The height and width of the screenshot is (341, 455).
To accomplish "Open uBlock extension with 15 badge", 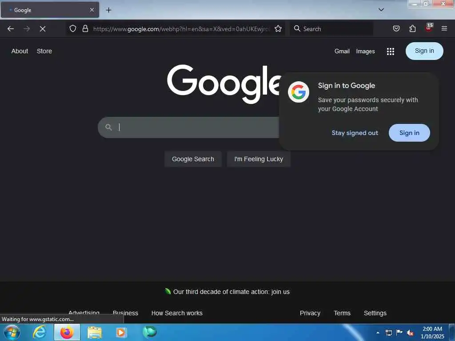I will point(429,28).
